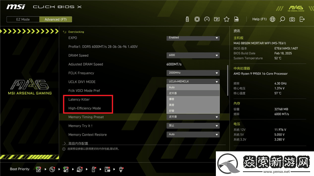
Task: Take a screenshot with camera icon
Action: (x=292, y=19)
